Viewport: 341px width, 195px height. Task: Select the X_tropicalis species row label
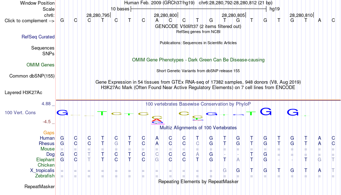(x=42, y=171)
